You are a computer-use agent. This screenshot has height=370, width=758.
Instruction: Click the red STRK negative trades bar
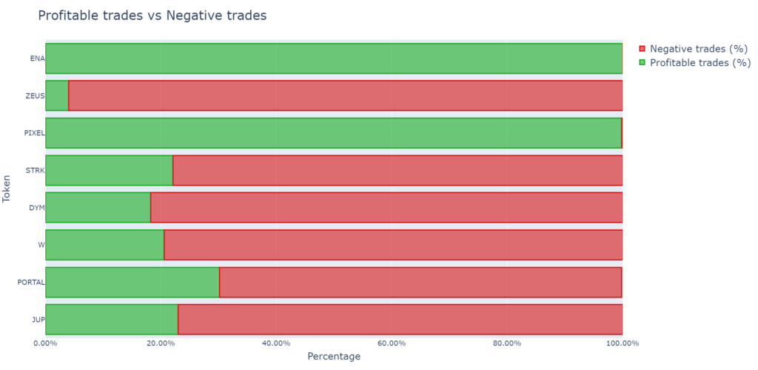click(397, 170)
